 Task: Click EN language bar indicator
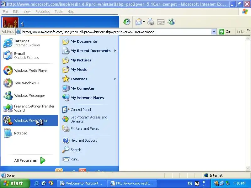coord(190,184)
